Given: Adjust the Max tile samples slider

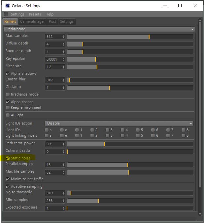Looking at the screenshot, I should [x=130, y=172].
